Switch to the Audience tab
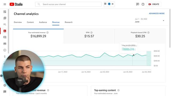The width and height of the screenshot is (171, 96). 43,22
